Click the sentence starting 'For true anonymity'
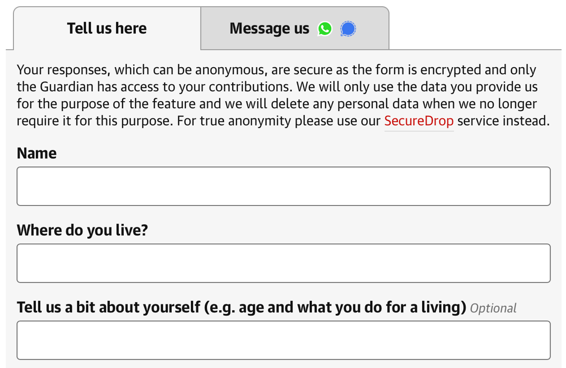Image resolution: width=566 pixels, height=368 pixels. tap(278, 121)
